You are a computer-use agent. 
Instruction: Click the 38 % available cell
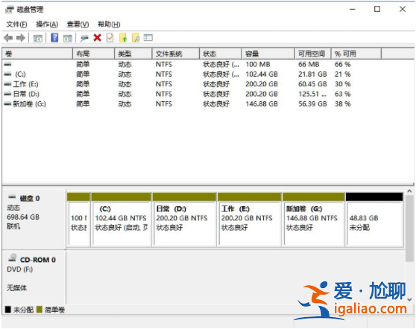point(342,104)
